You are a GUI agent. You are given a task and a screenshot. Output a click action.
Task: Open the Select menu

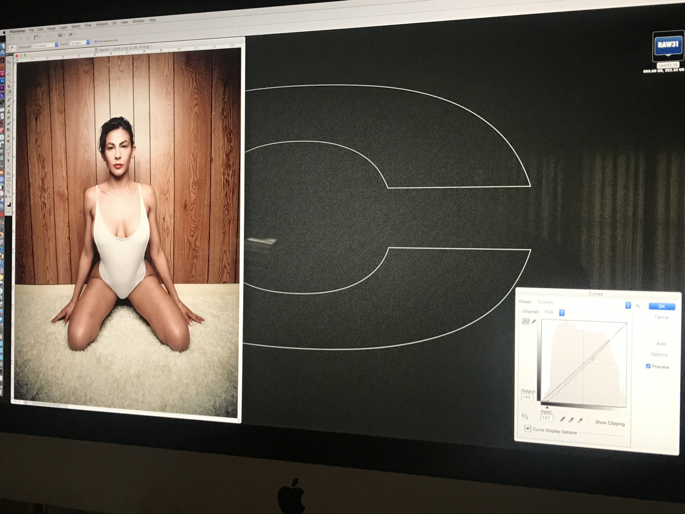pyautogui.click(x=76, y=27)
